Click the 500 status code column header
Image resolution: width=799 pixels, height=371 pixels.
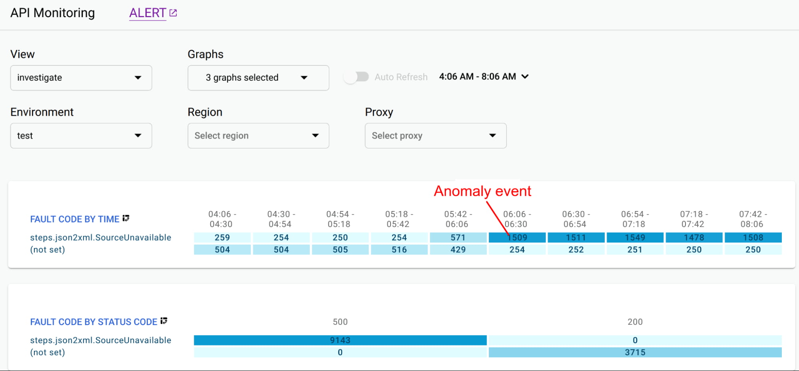tap(340, 322)
